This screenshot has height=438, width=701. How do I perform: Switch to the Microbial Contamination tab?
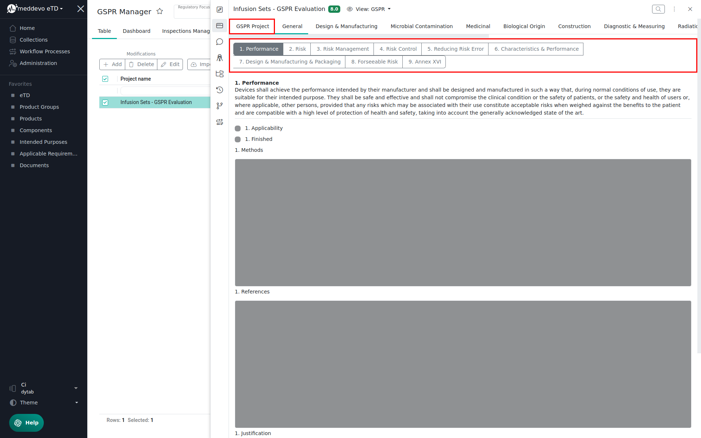coord(421,26)
